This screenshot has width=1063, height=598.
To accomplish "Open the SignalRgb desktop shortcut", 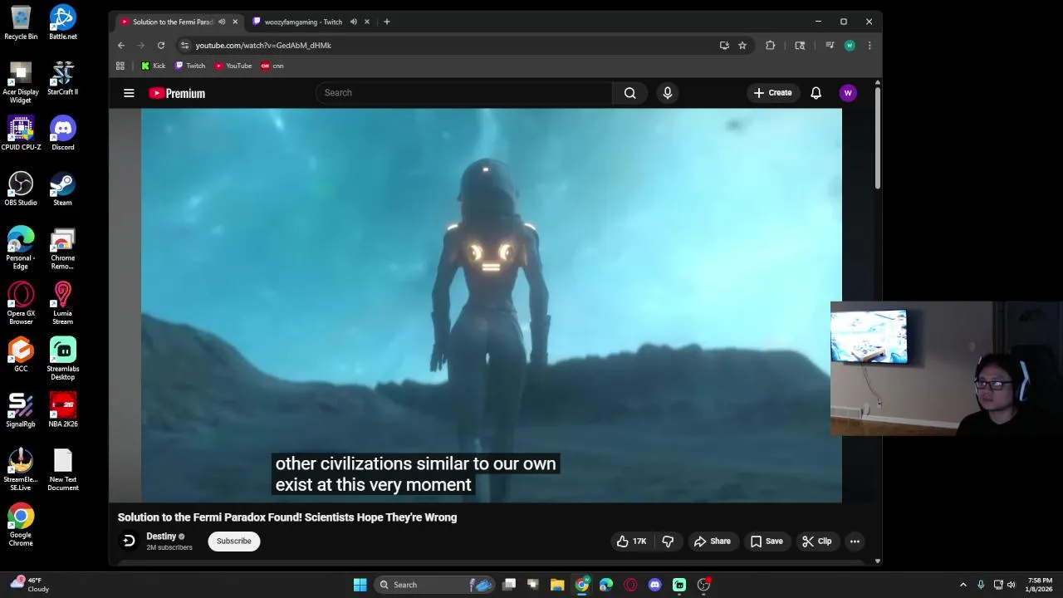I will point(21,409).
